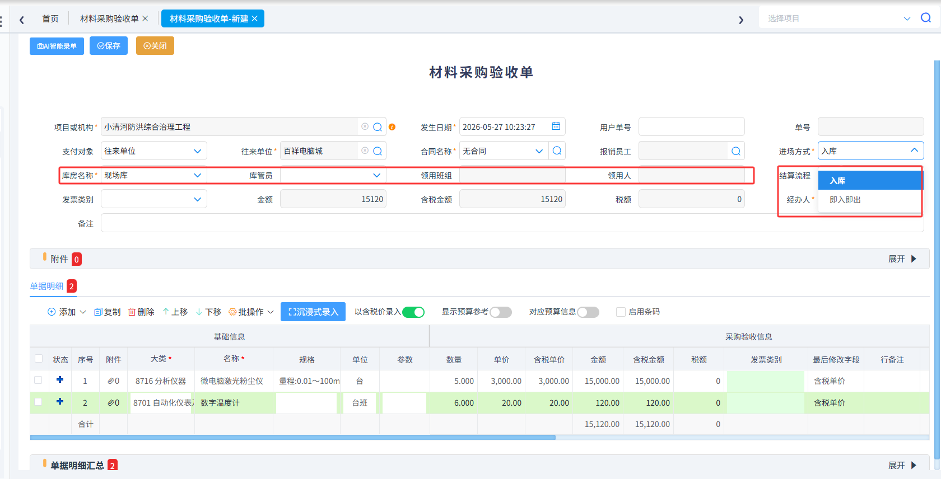Expand the 附件 section
This screenshot has width=941, height=479.
pyautogui.click(x=902, y=259)
